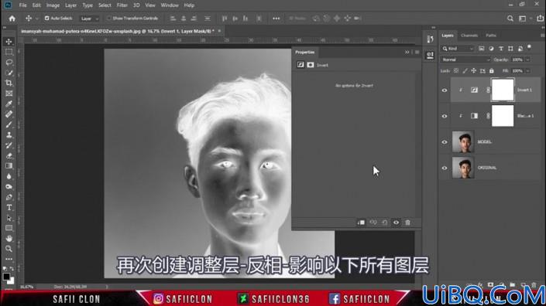Open the Layer dropdown in options bar
Screen dimensions: 546x306
tap(90, 19)
